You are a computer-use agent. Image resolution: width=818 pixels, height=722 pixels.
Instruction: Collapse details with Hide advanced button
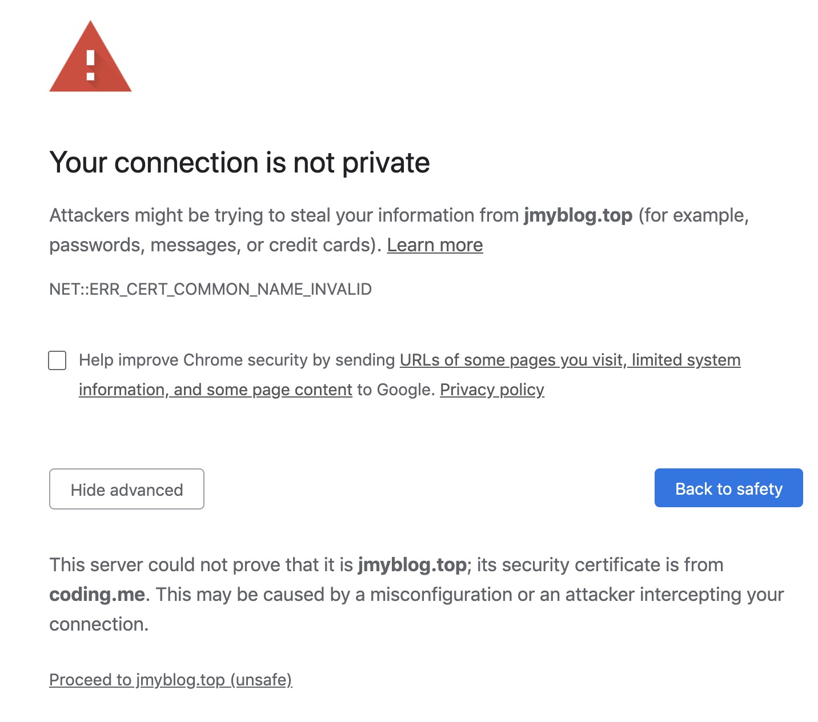tap(127, 489)
